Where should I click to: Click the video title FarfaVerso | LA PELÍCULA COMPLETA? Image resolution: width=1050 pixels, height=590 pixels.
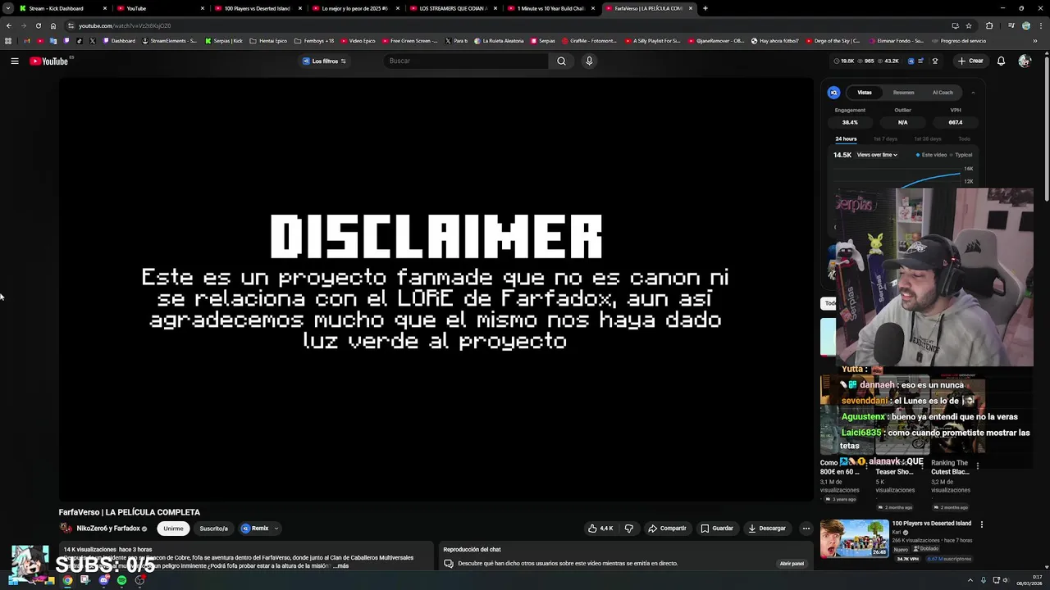[x=130, y=512]
